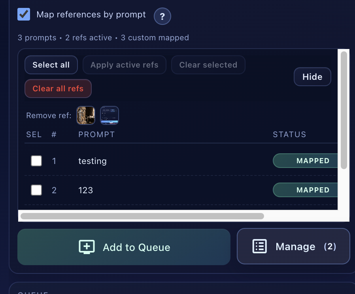Open Manage with 2 items
Viewport: 355px width, 294px height.
click(293, 246)
